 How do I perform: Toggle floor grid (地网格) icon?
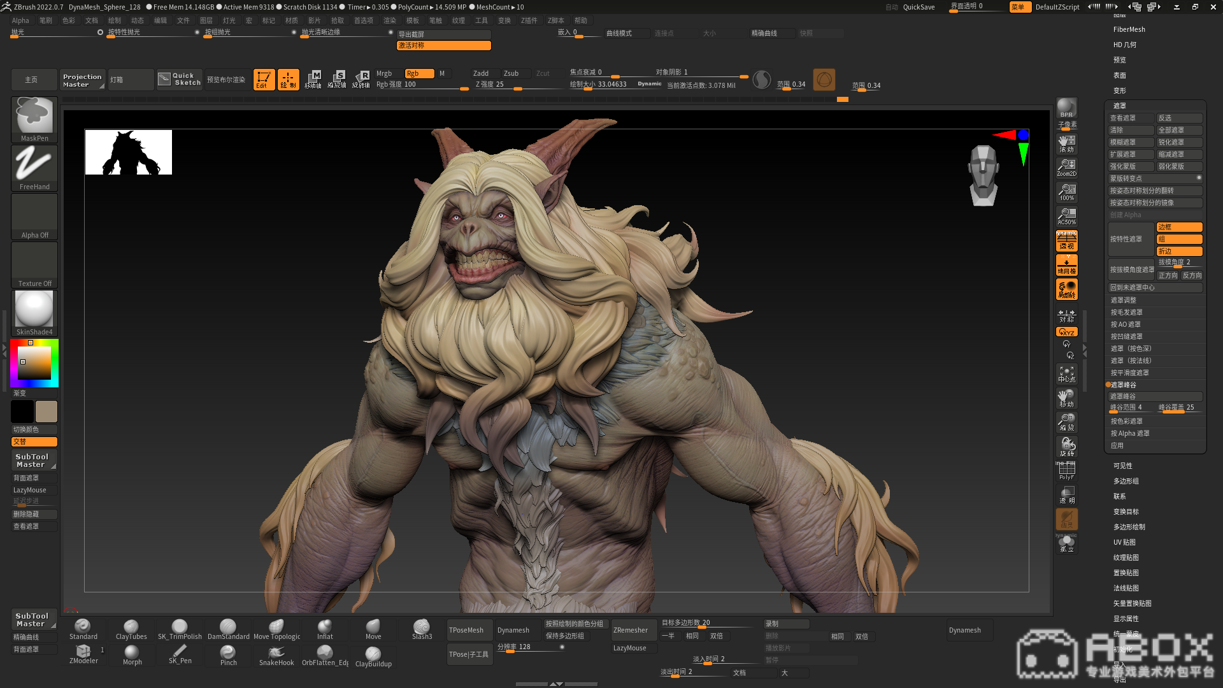1066,265
